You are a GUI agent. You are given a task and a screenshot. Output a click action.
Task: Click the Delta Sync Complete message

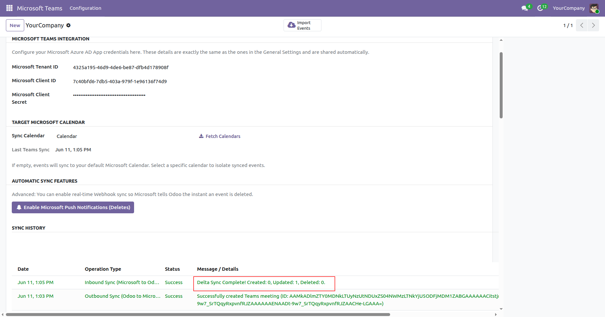coord(261,282)
